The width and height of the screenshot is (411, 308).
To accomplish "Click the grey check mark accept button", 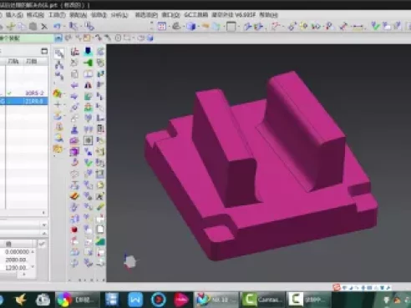I will tap(42, 245).
